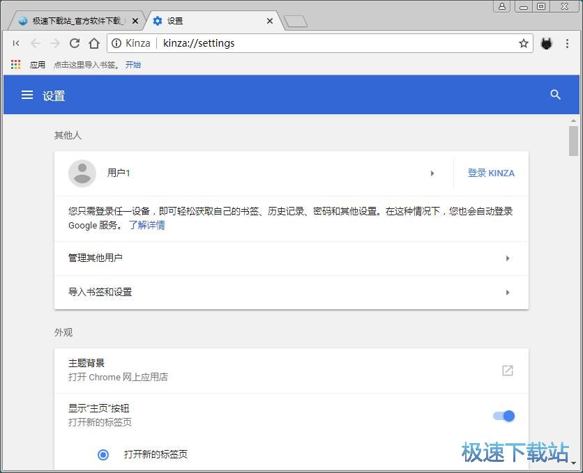Click the 其他人 section heading
583x473 pixels.
pyautogui.click(x=68, y=135)
